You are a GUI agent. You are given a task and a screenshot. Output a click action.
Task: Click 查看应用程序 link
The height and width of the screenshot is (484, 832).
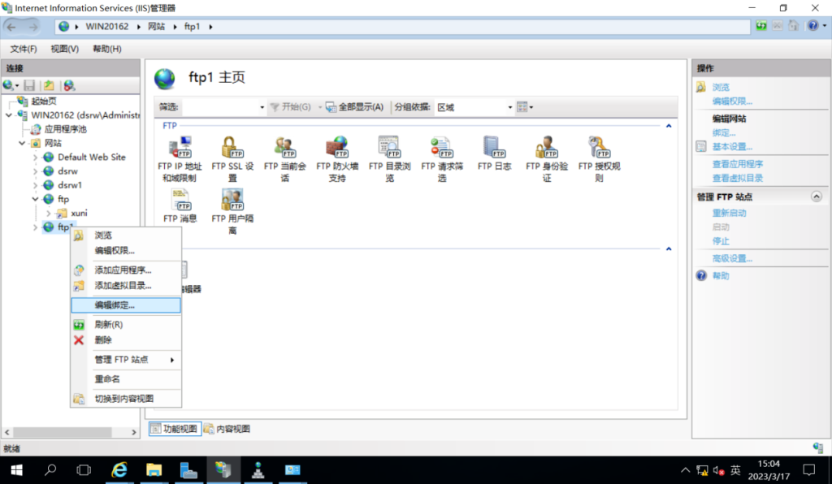click(x=738, y=164)
